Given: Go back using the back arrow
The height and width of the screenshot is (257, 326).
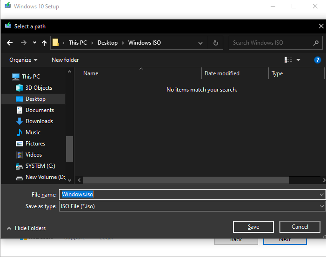Looking at the screenshot, I should click(x=10, y=43).
